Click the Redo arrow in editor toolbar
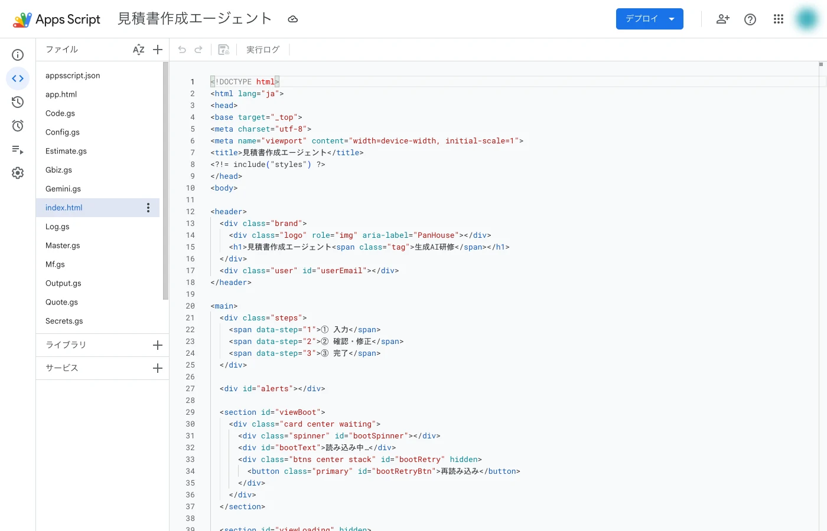This screenshot has width=827, height=531. tap(198, 50)
